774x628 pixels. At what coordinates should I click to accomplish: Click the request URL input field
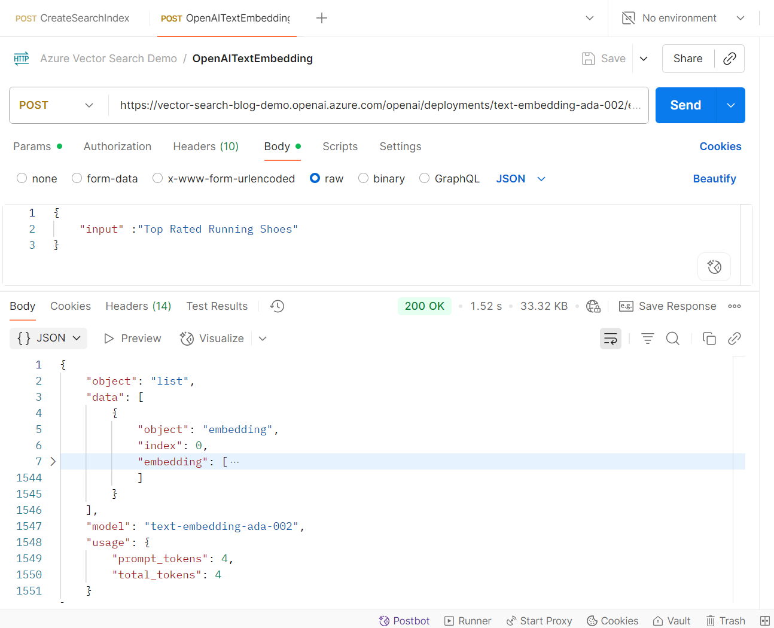pyautogui.click(x=380, y=105)
